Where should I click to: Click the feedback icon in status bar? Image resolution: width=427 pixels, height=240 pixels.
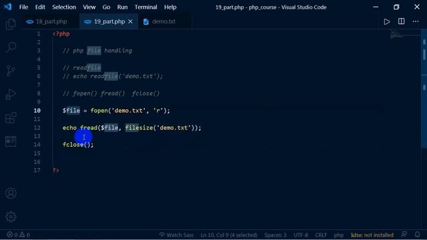click(x=404, y=235)
